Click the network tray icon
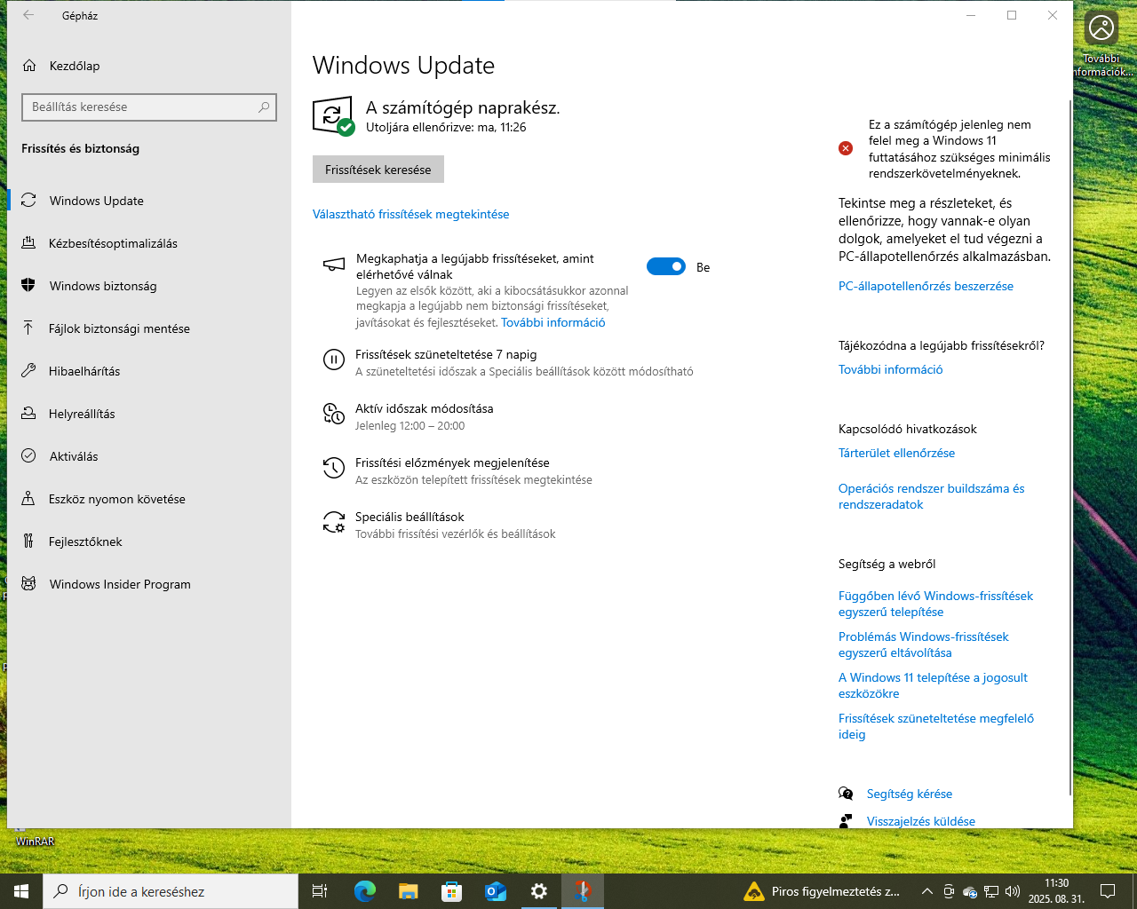This screenshot has width=1137, height=909. click(991, 891)
